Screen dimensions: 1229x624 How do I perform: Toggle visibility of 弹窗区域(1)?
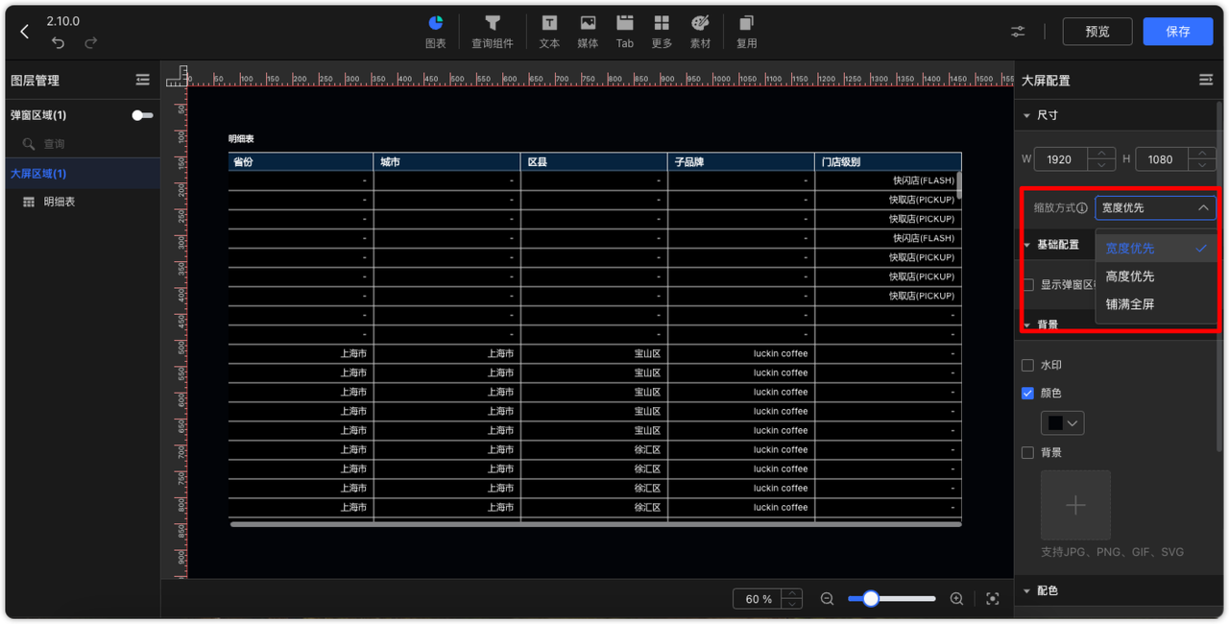[141, 114]
